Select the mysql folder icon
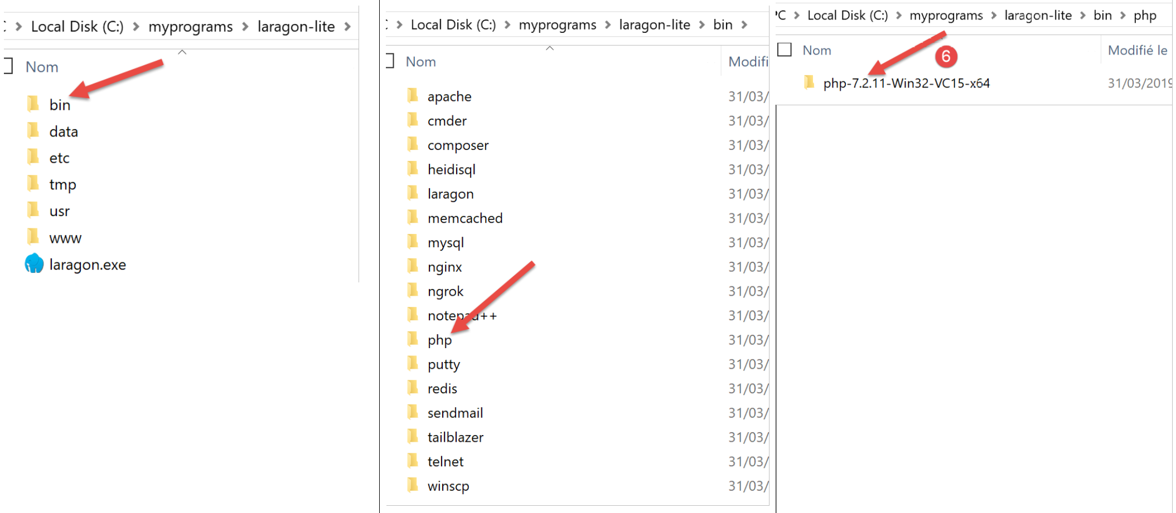 coord(413,242)
